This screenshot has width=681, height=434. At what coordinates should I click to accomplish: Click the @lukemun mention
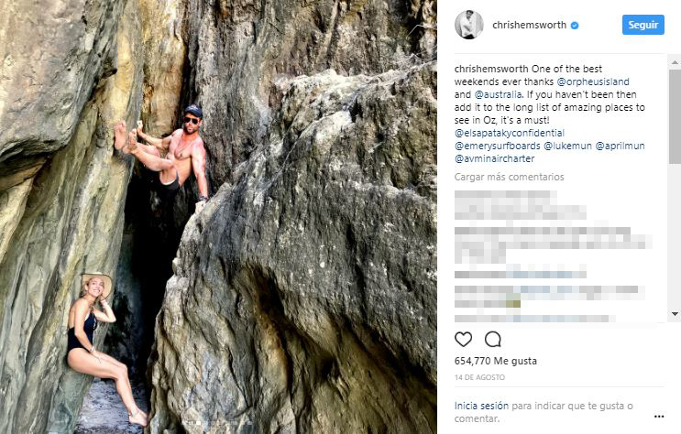tap(567, 146)
